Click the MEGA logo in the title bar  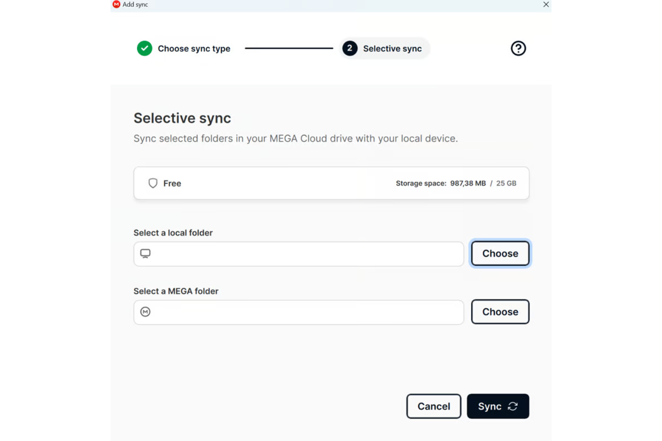point(116,4)
